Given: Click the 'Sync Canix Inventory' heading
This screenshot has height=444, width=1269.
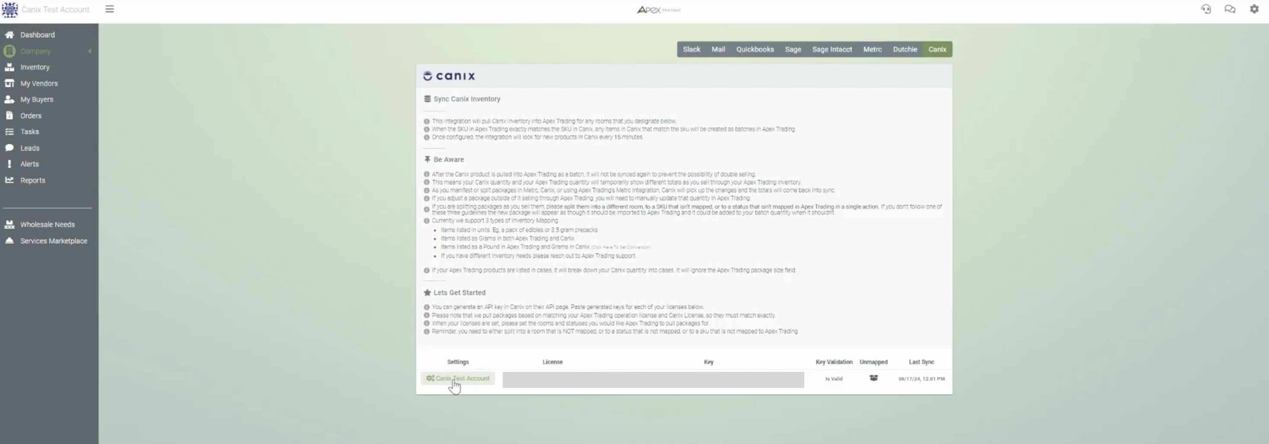Looking at the screenshot, I should click(466, 98).
